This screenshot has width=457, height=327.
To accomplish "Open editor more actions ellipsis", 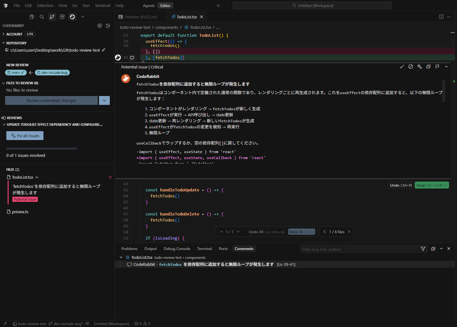I will tap(449, 17).
